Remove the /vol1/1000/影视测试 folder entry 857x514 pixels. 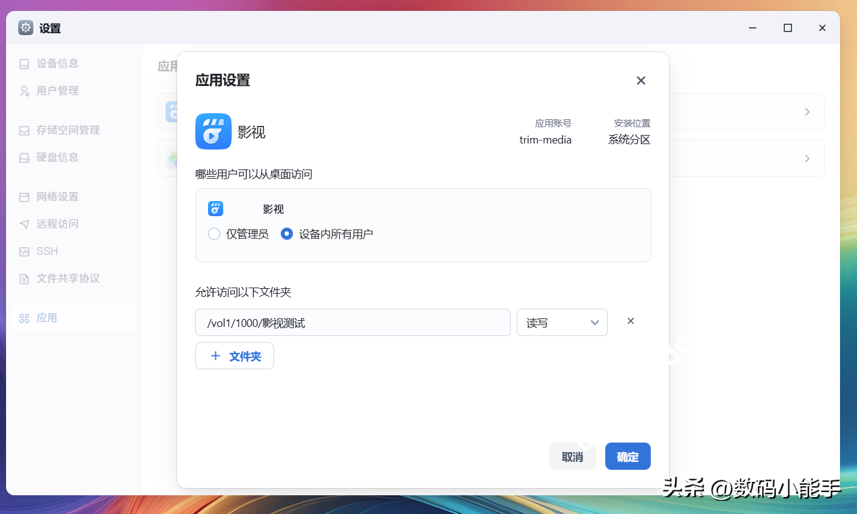(x=631, y=321)
